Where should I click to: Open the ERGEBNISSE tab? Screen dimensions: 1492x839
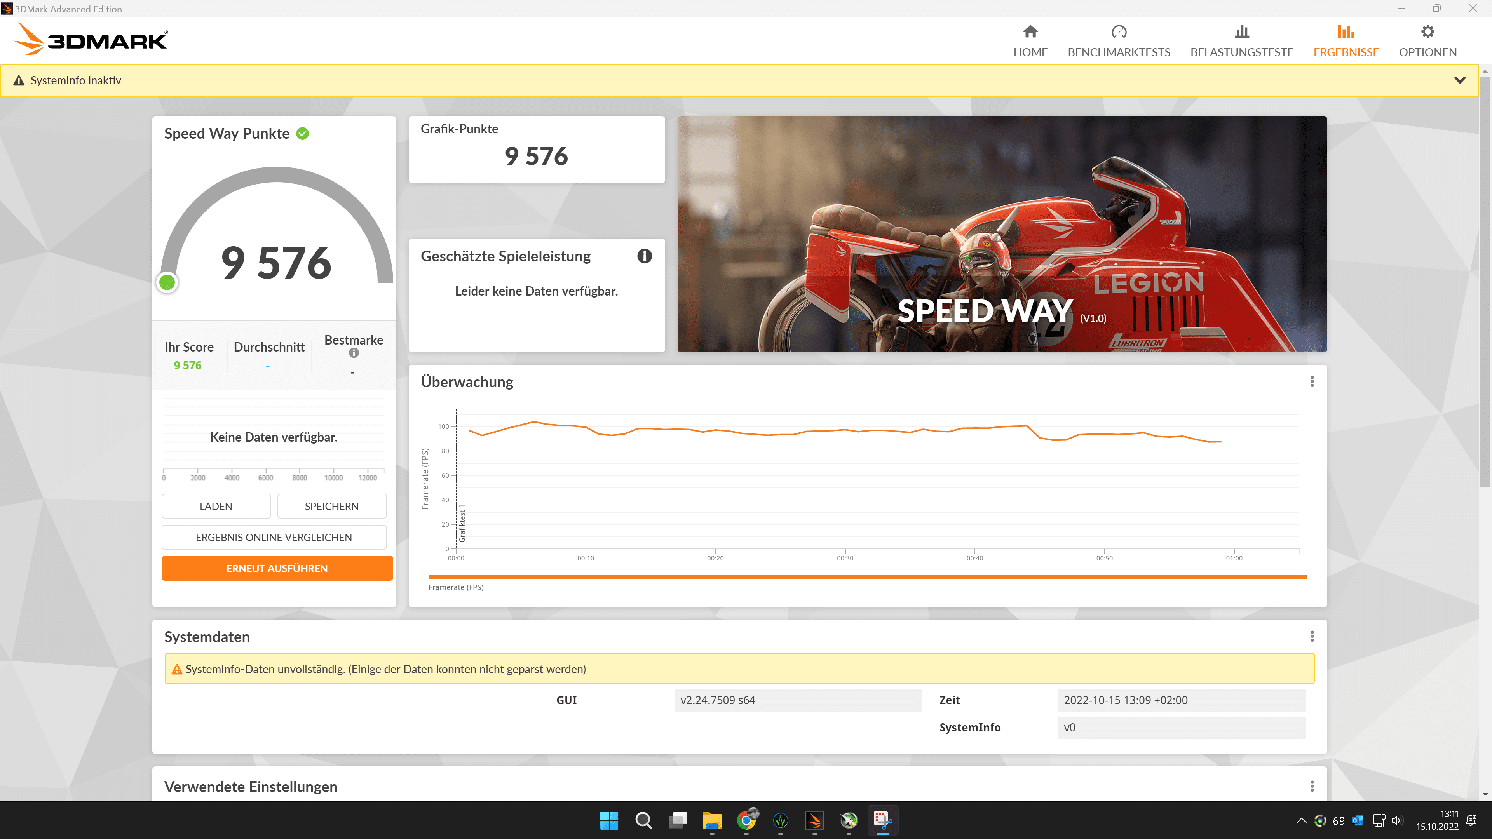(1346, 41)
